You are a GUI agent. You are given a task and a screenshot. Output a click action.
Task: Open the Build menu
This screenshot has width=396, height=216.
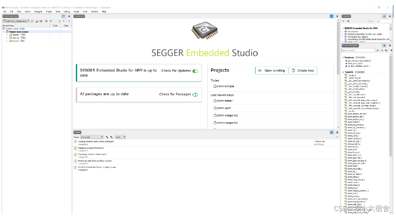click(58, 11)
